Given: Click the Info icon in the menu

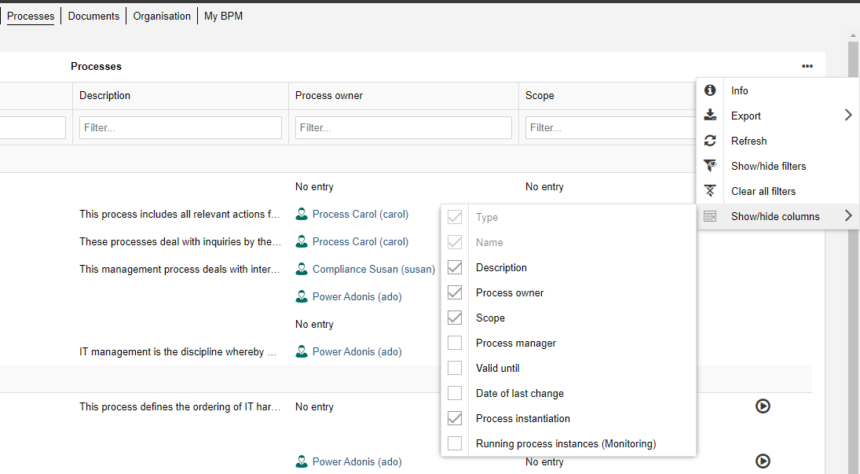Looking at the screenshot, I should pos(710,90).
